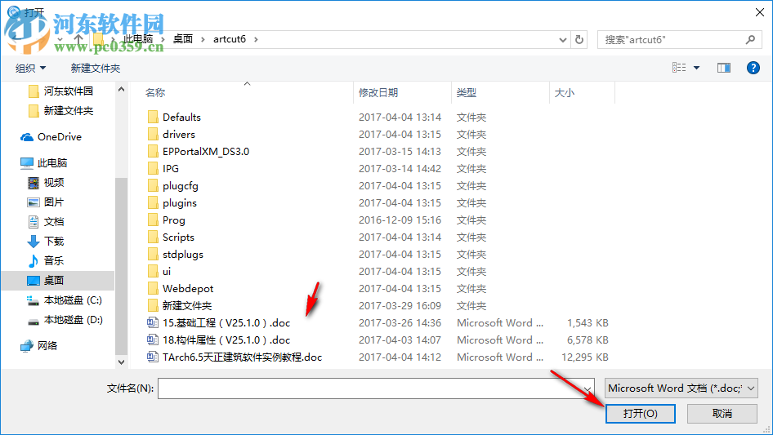
Task: Open the help question mark icon
Action: 753,68
